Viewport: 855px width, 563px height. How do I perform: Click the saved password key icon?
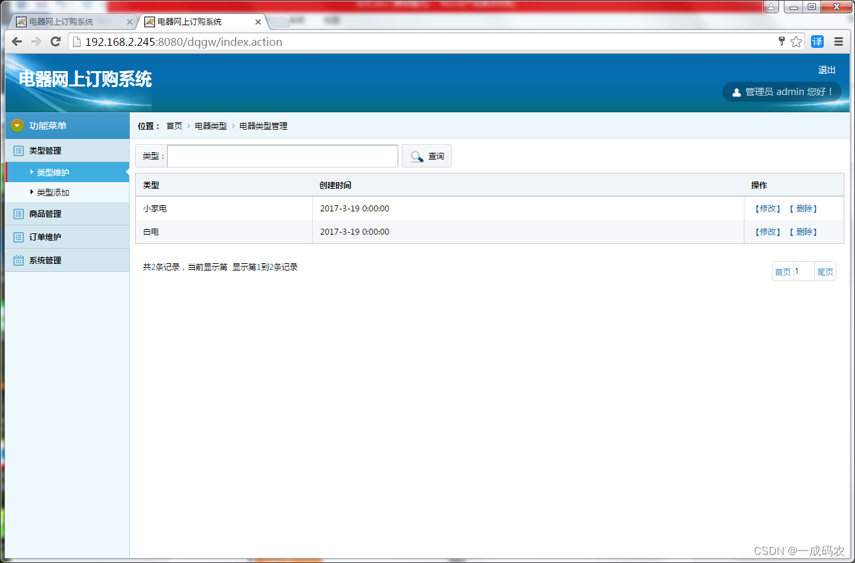tap(782, 42)
